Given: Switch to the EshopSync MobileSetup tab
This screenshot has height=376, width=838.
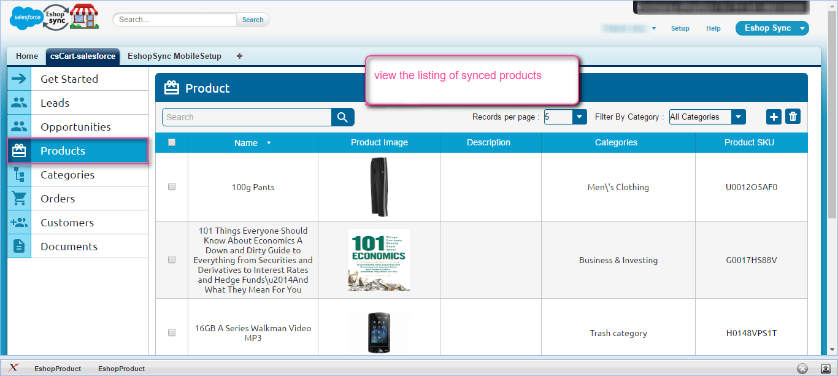Looking at the screenshot, I should click(x=174, y=56).
